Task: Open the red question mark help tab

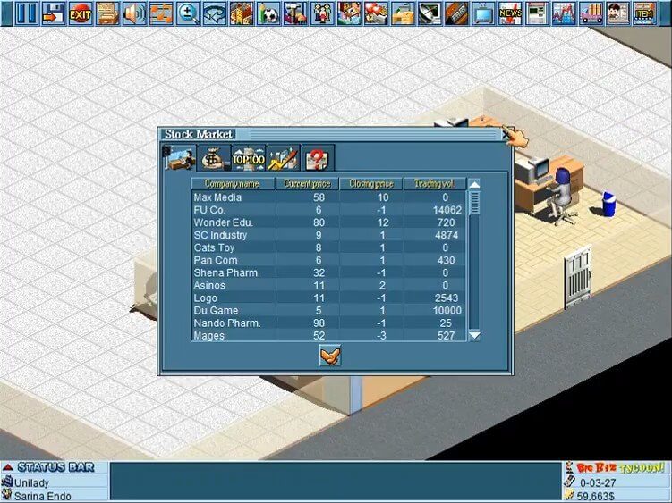Action: [x=318, y=158]
